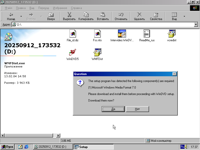Go up one level with Вверх
Image resolution: width=200 pixels, height=150 pixels.
click(51, 16)
